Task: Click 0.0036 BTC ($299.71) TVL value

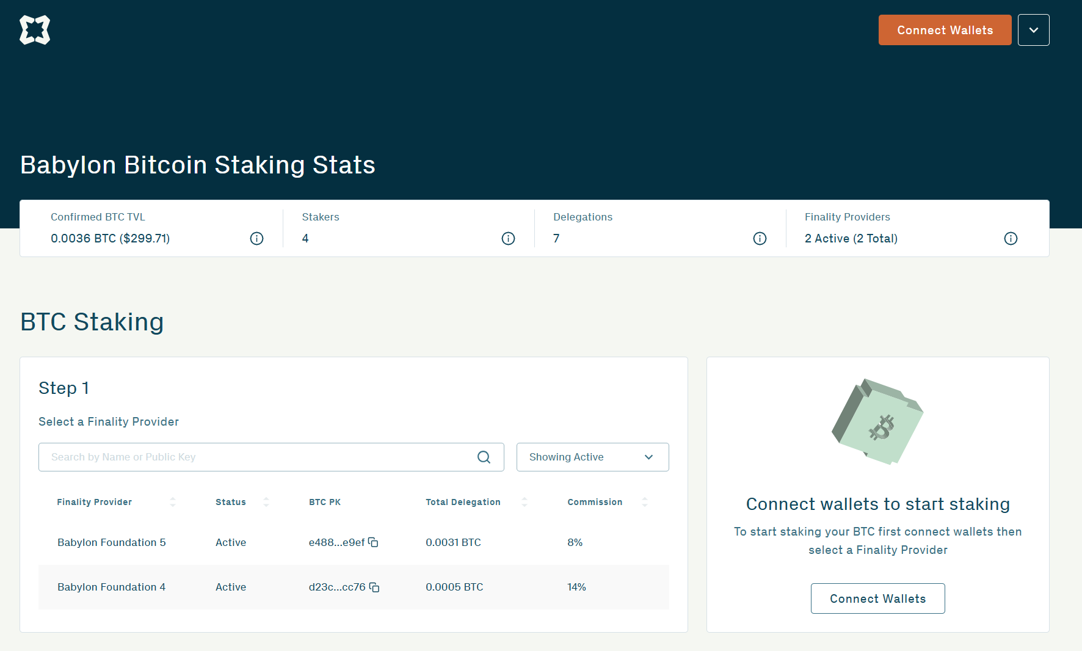Action: [111, 239]
